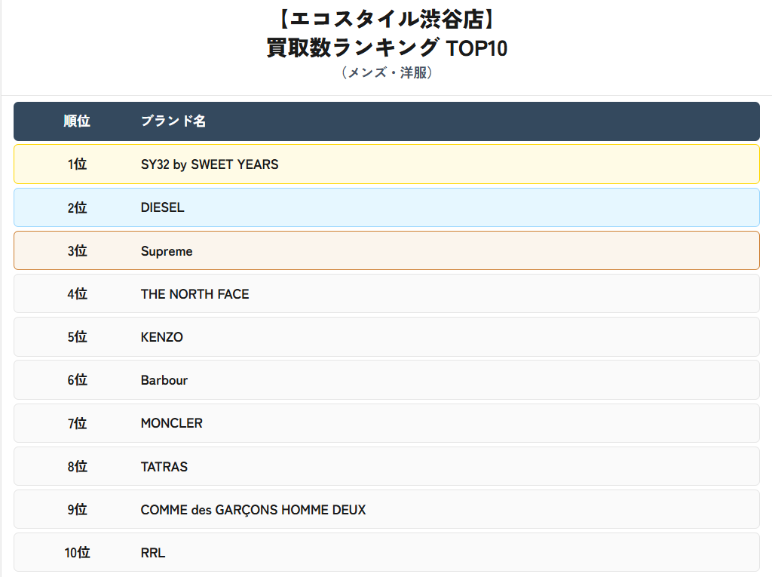Image resolution: width=772 pixels, height=577 pixels.
Task: Click the Supreme brand name
Action: pos(167,251)
